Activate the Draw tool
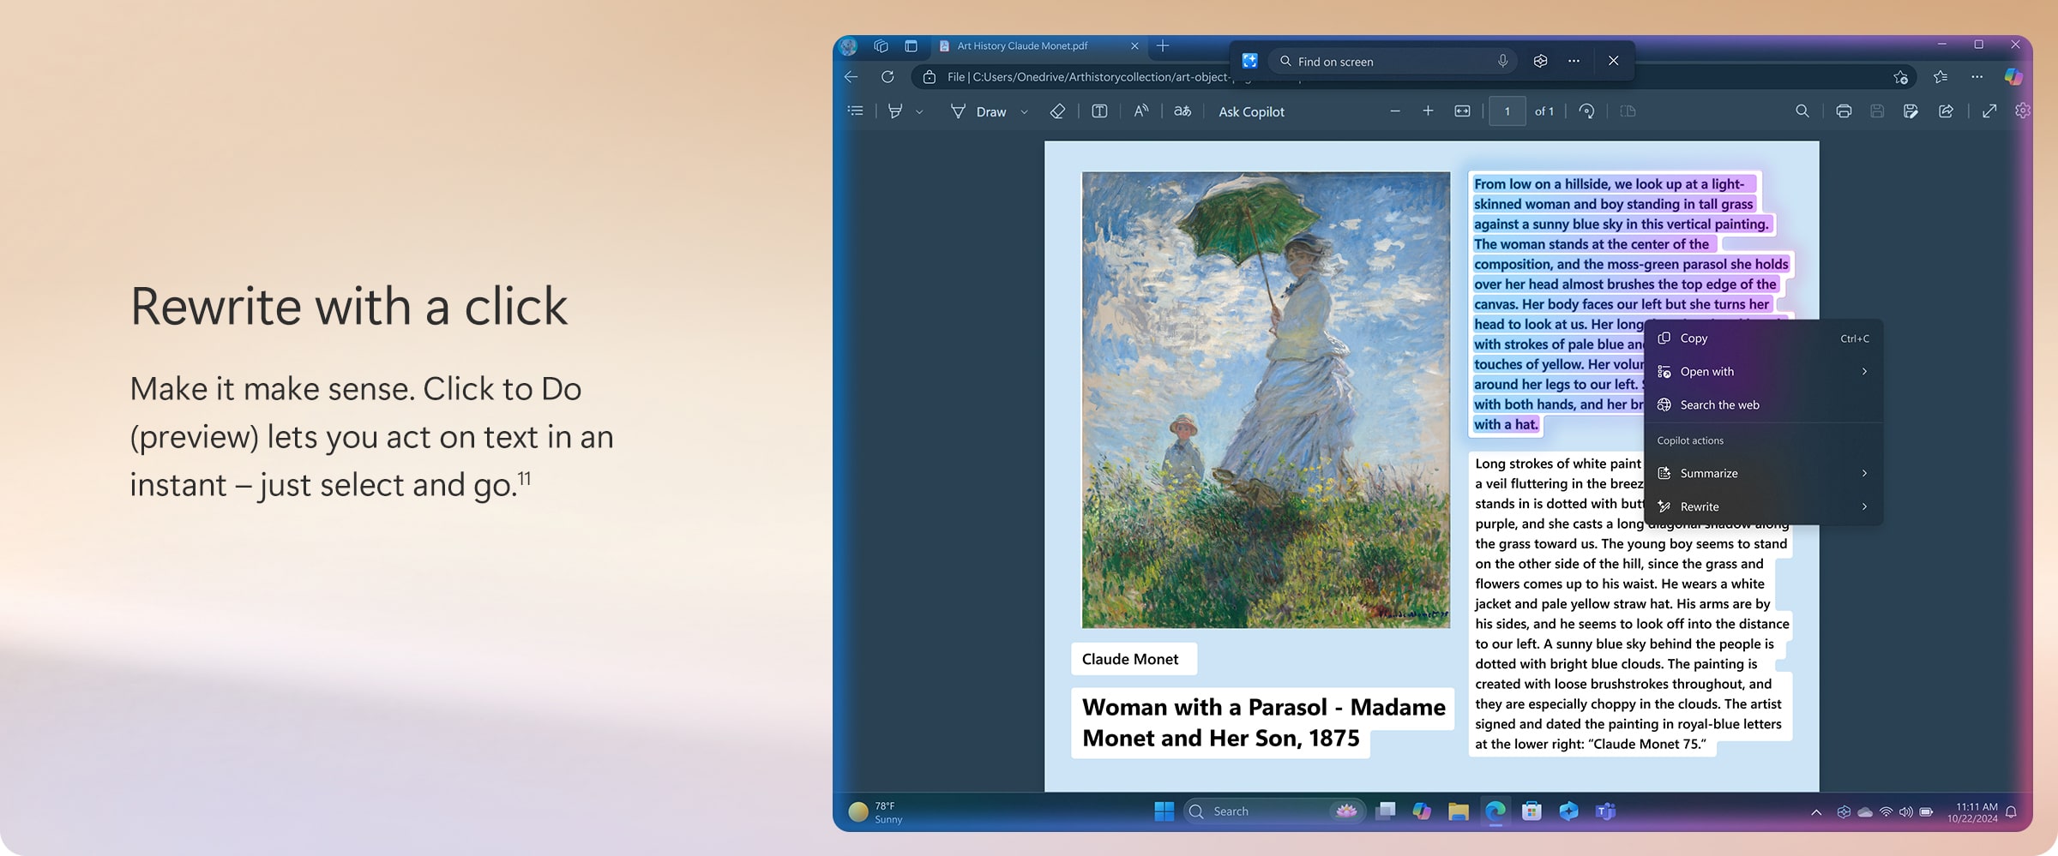 pos(978,111)
